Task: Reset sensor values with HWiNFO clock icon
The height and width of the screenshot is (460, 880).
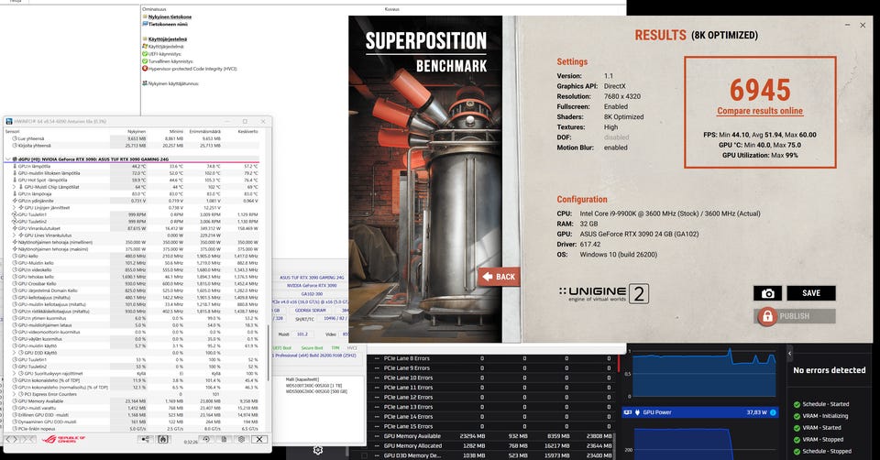Action: [x=206, y=439]
